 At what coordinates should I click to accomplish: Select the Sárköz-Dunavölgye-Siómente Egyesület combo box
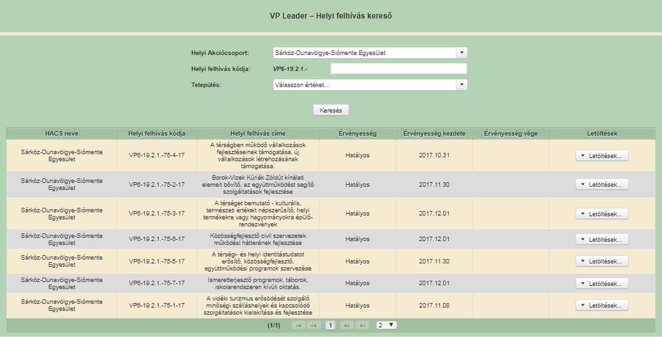[370, 53]
